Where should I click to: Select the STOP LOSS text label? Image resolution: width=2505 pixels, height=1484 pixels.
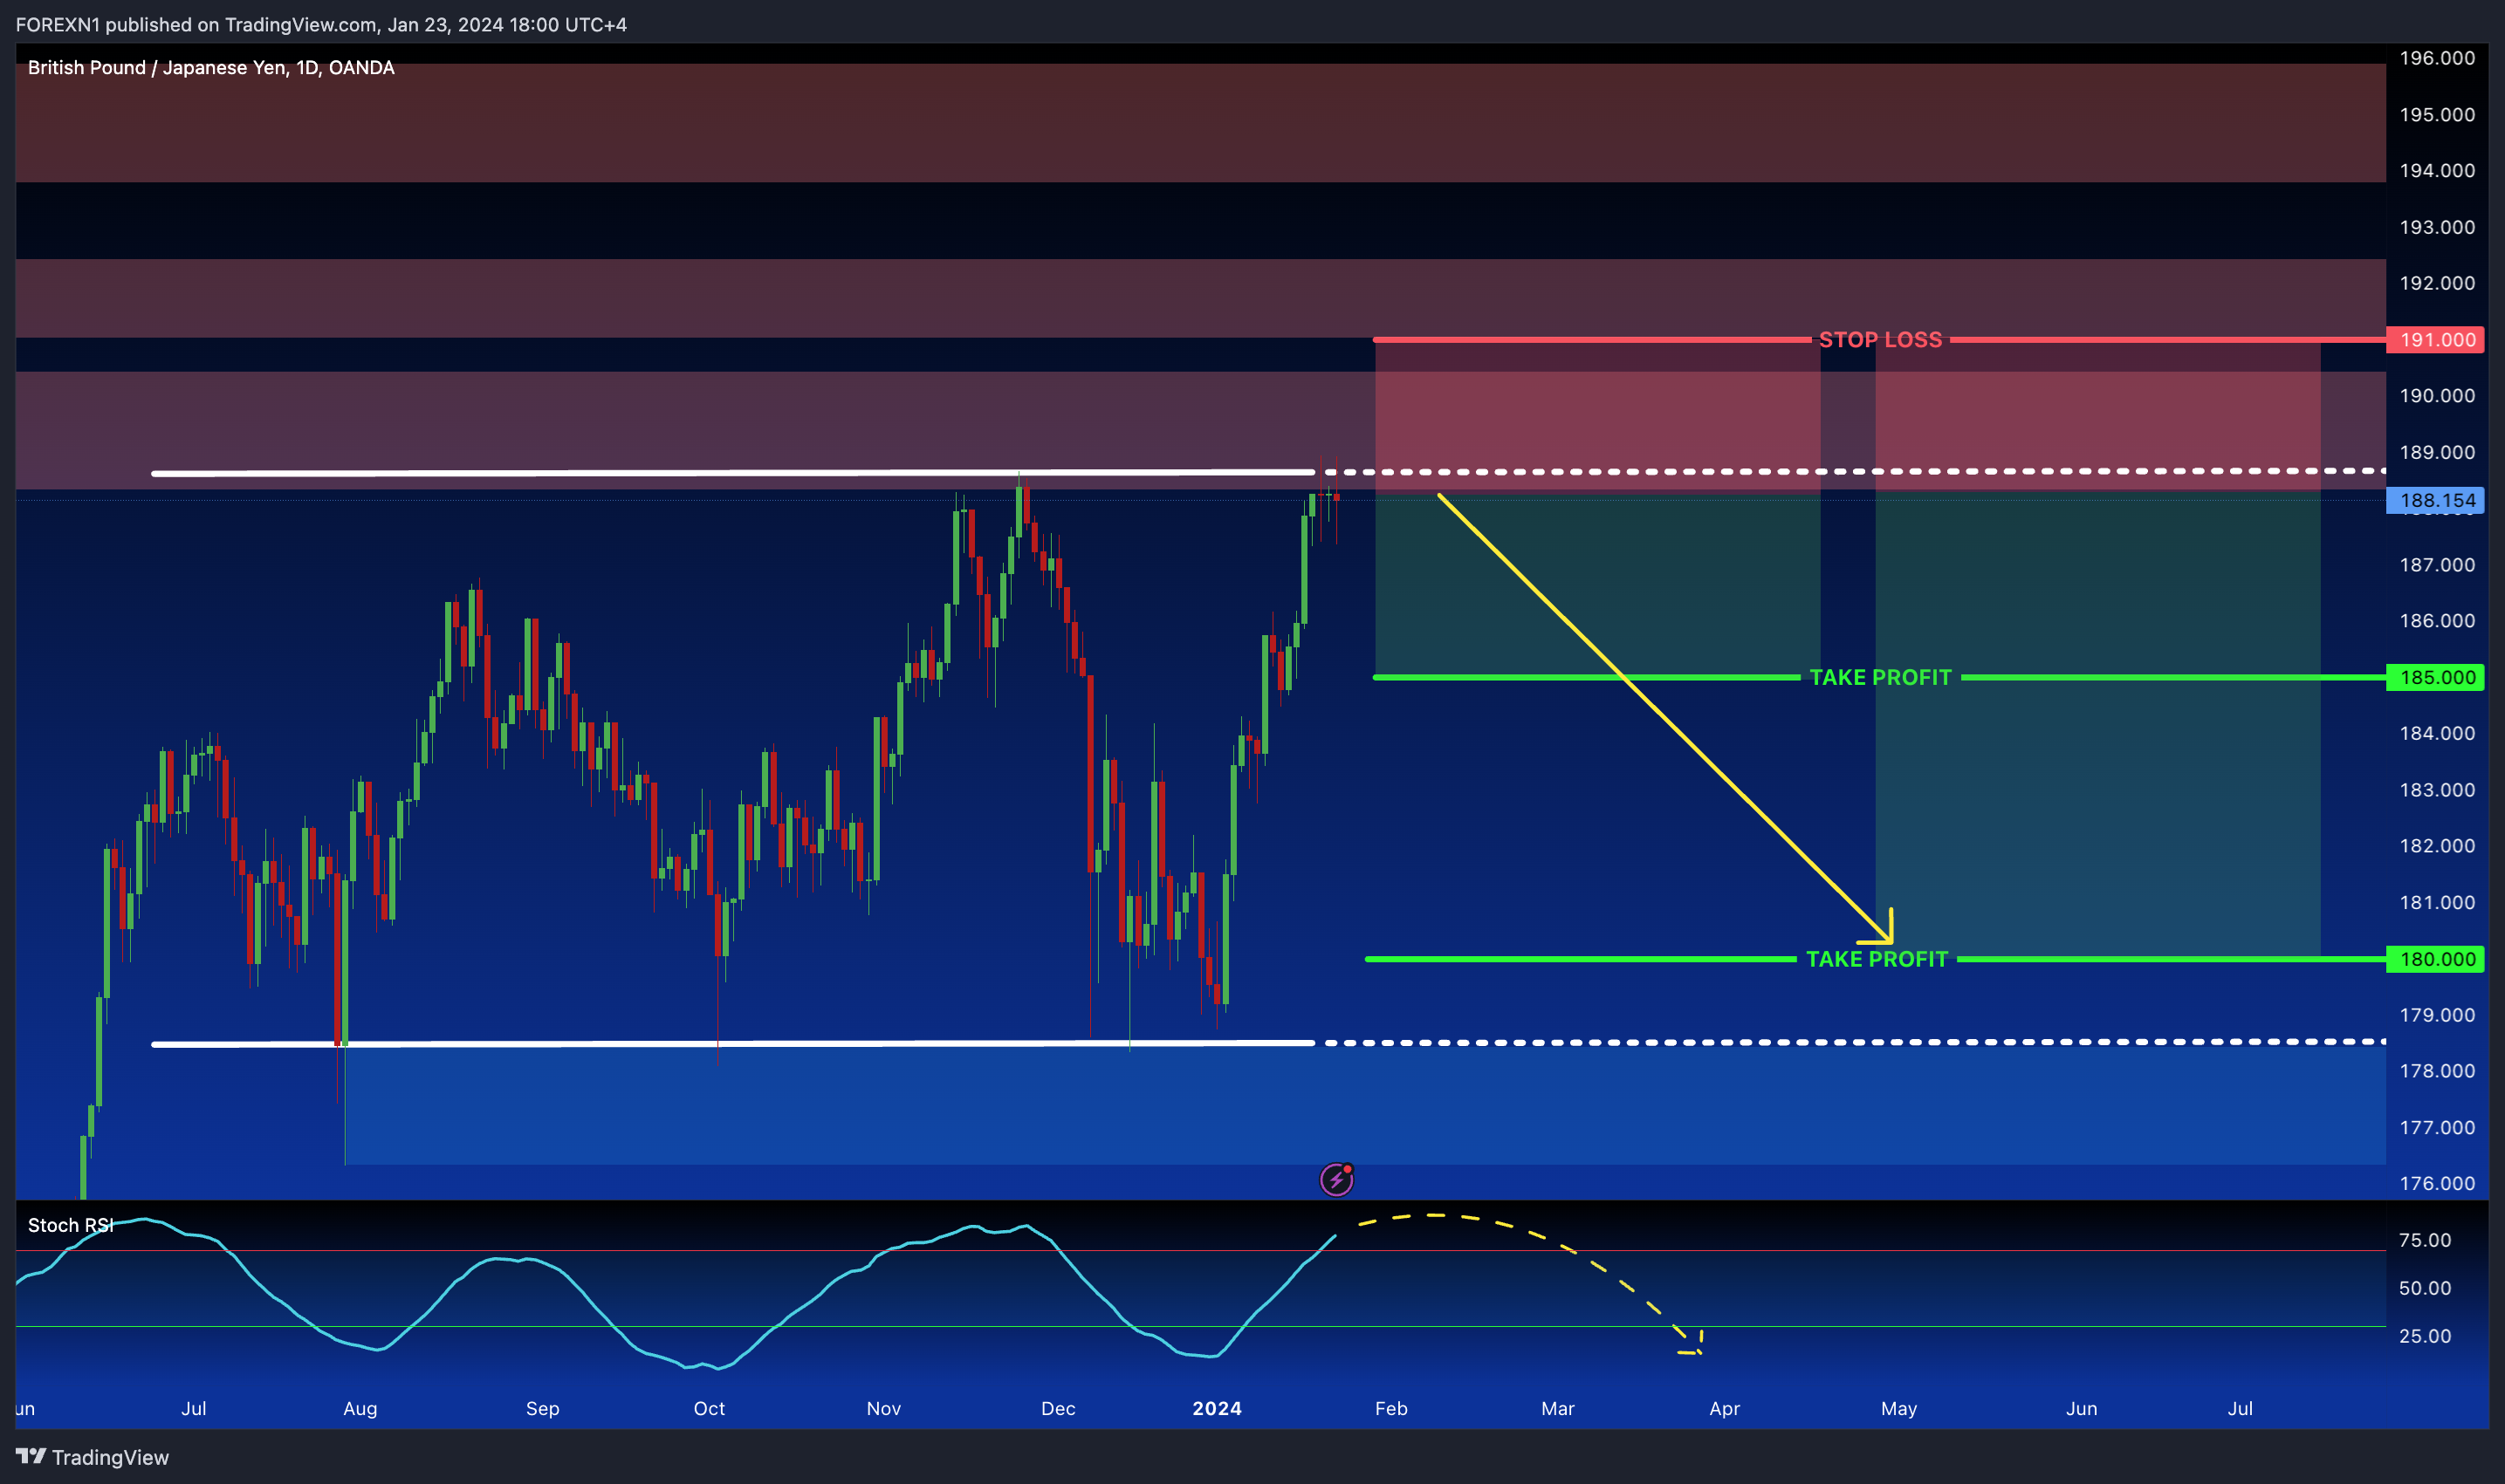click(x=1880, y=340)
